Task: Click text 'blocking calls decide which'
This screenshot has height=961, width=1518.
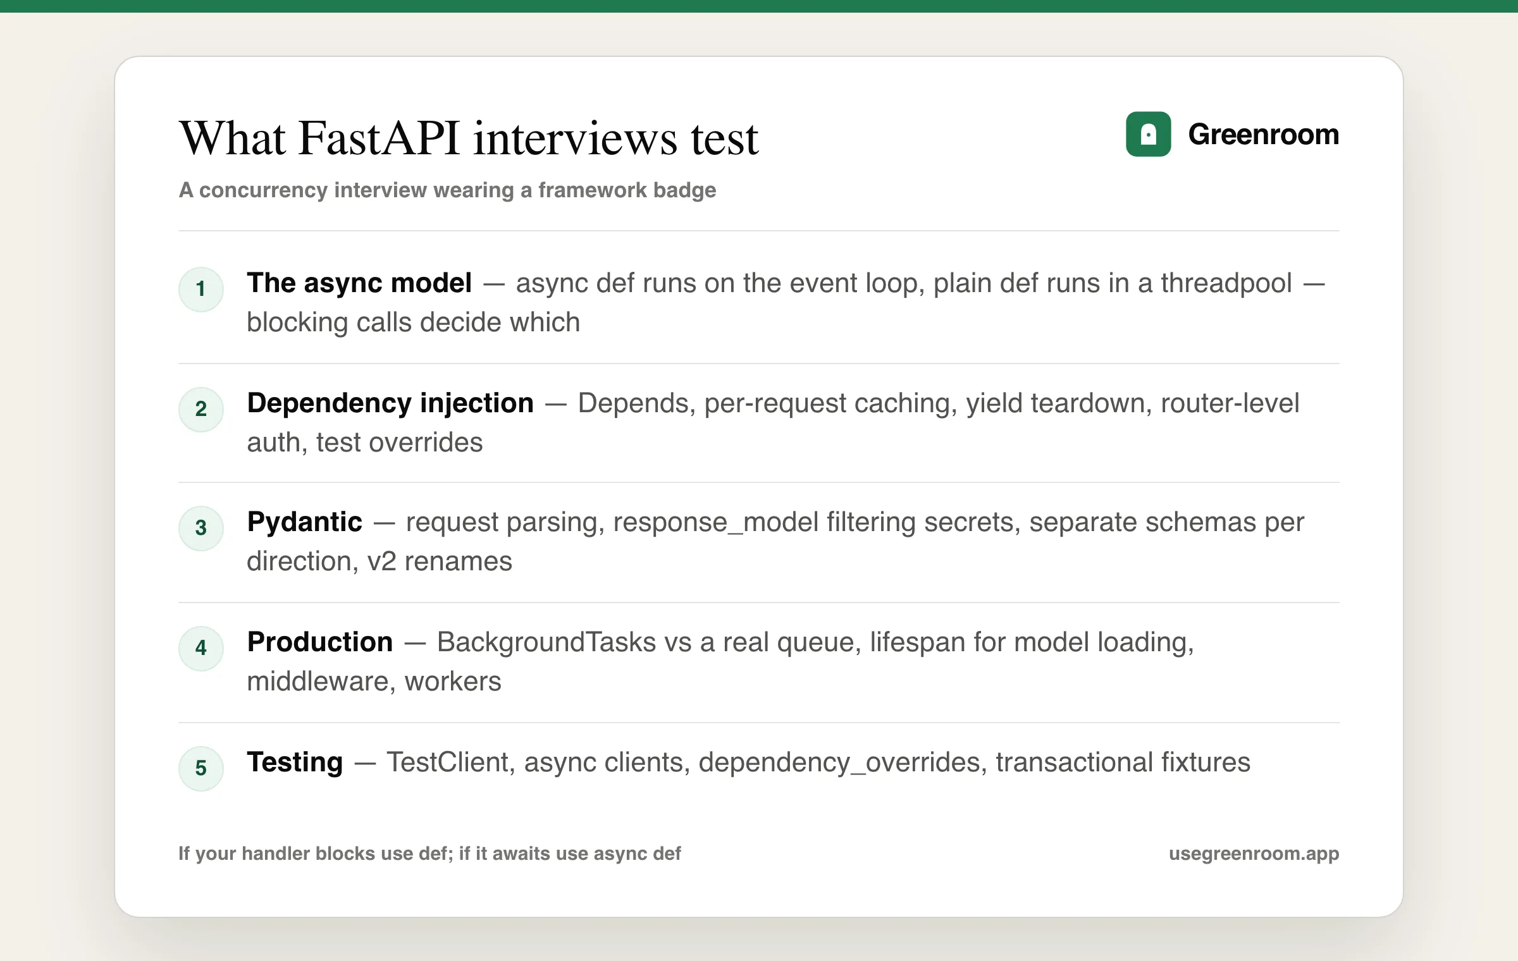Action: (413, 322)
